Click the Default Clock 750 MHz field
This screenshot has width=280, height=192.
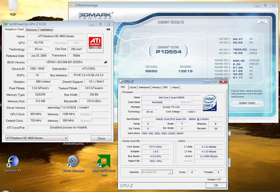36,121
